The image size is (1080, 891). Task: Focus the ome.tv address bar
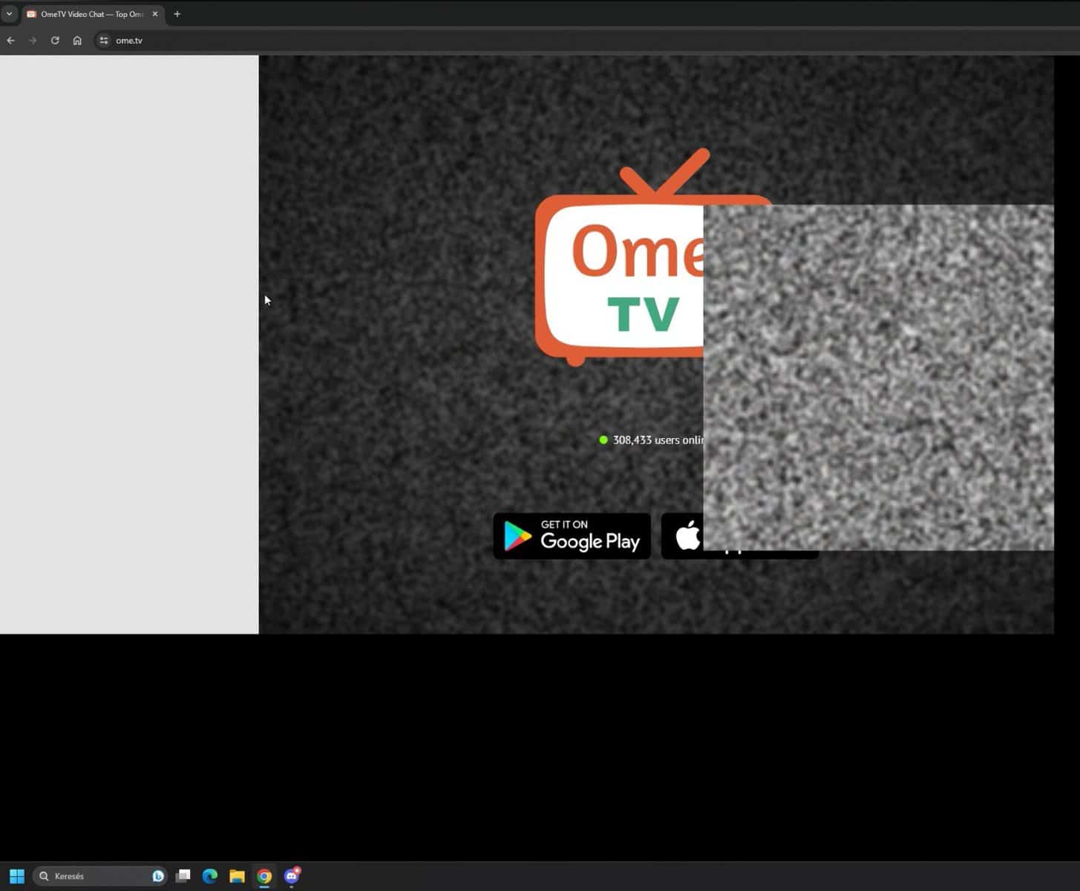click(586, 40)
